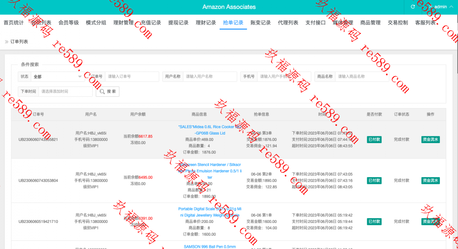
Task: Open 资金流水 for order UB2306060743555821
Action: pos(430,140)
